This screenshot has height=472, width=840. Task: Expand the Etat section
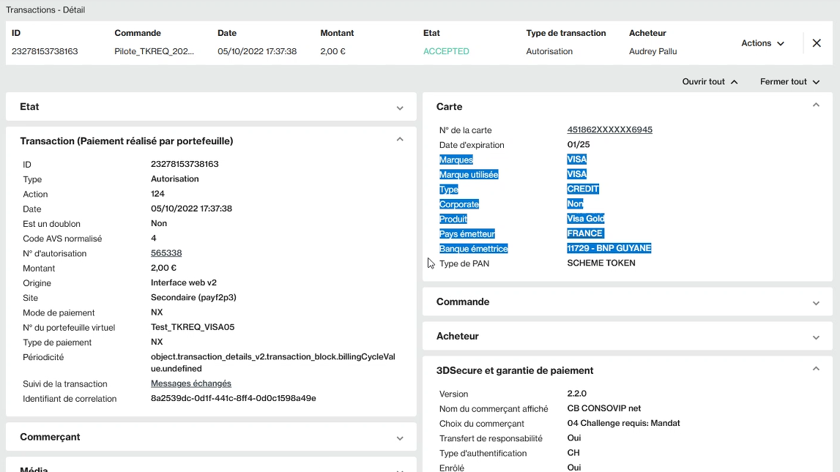pyautogui.click(x=400, y=108)
